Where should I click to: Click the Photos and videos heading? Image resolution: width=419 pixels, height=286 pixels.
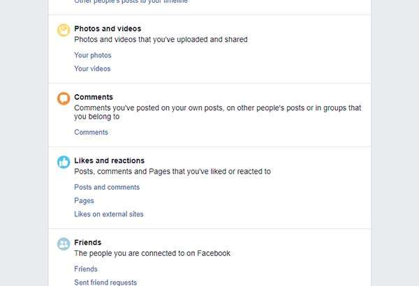coord(108,29)
